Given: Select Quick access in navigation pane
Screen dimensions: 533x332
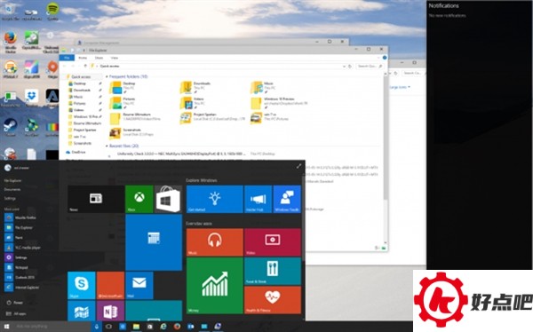Looking at the screenshot, I should coord(81,77).
